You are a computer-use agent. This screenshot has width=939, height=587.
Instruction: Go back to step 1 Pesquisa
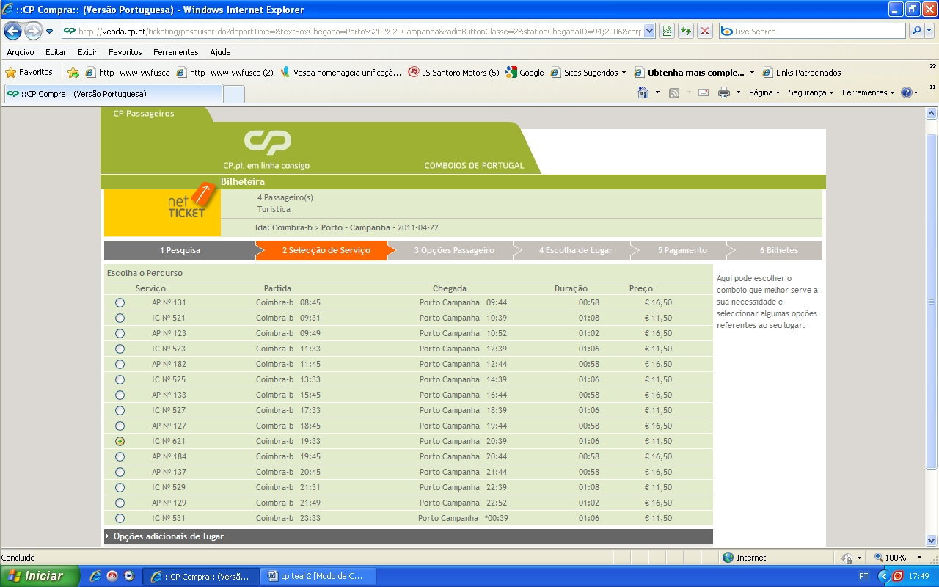[180, 250]
